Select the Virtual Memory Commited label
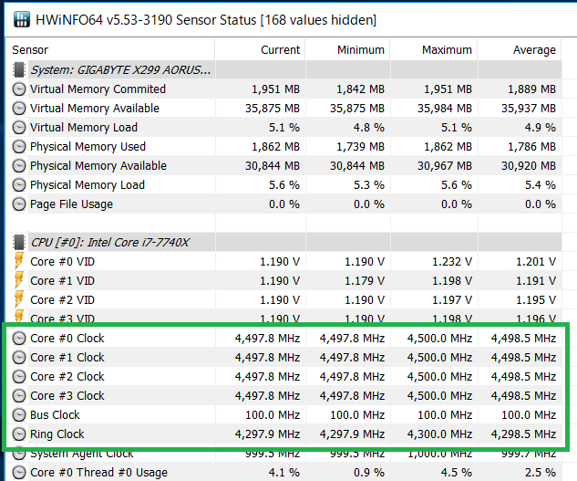Screen dimensions: 577x481 (x=98, y=89)
